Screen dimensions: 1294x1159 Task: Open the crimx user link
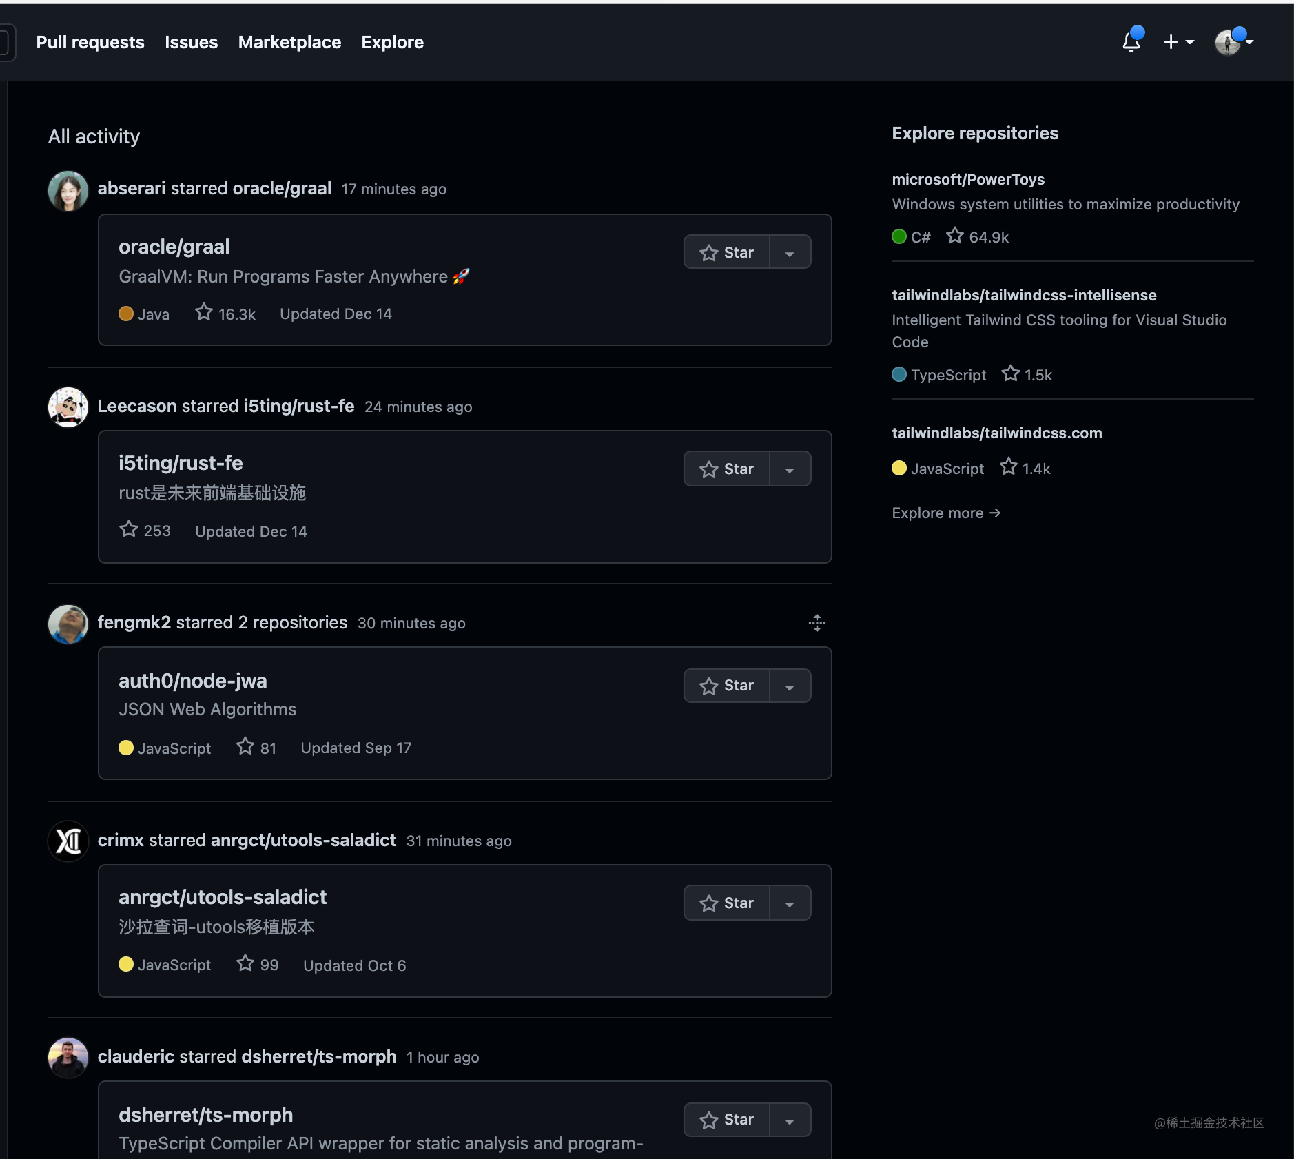click(x=121, y=840)
